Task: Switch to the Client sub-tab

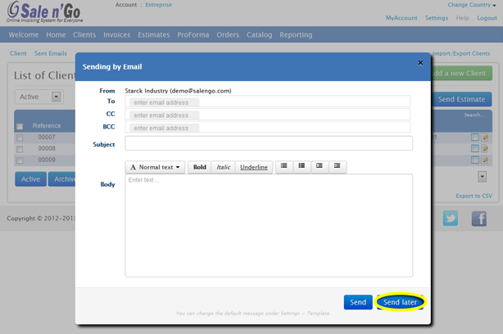Action: [18, 53]
